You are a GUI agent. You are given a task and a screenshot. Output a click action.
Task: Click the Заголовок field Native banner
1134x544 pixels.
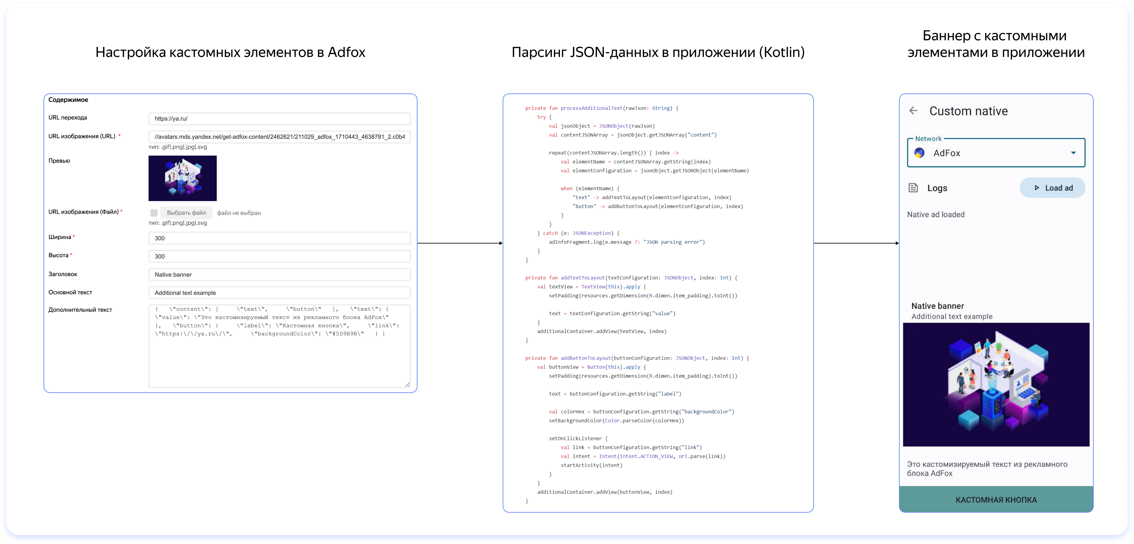point(279,275)
